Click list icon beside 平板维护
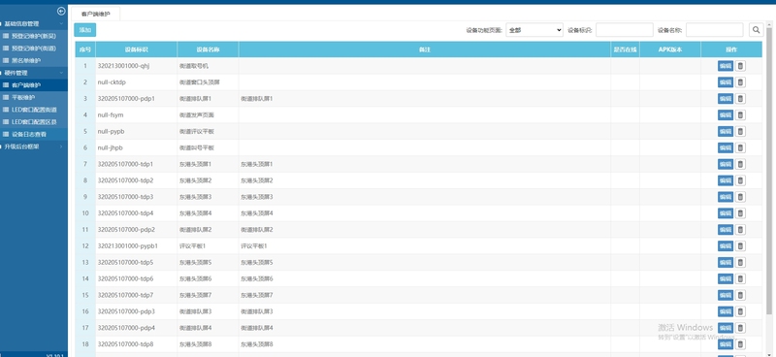The image size is (776, 357). click(6, 97)
